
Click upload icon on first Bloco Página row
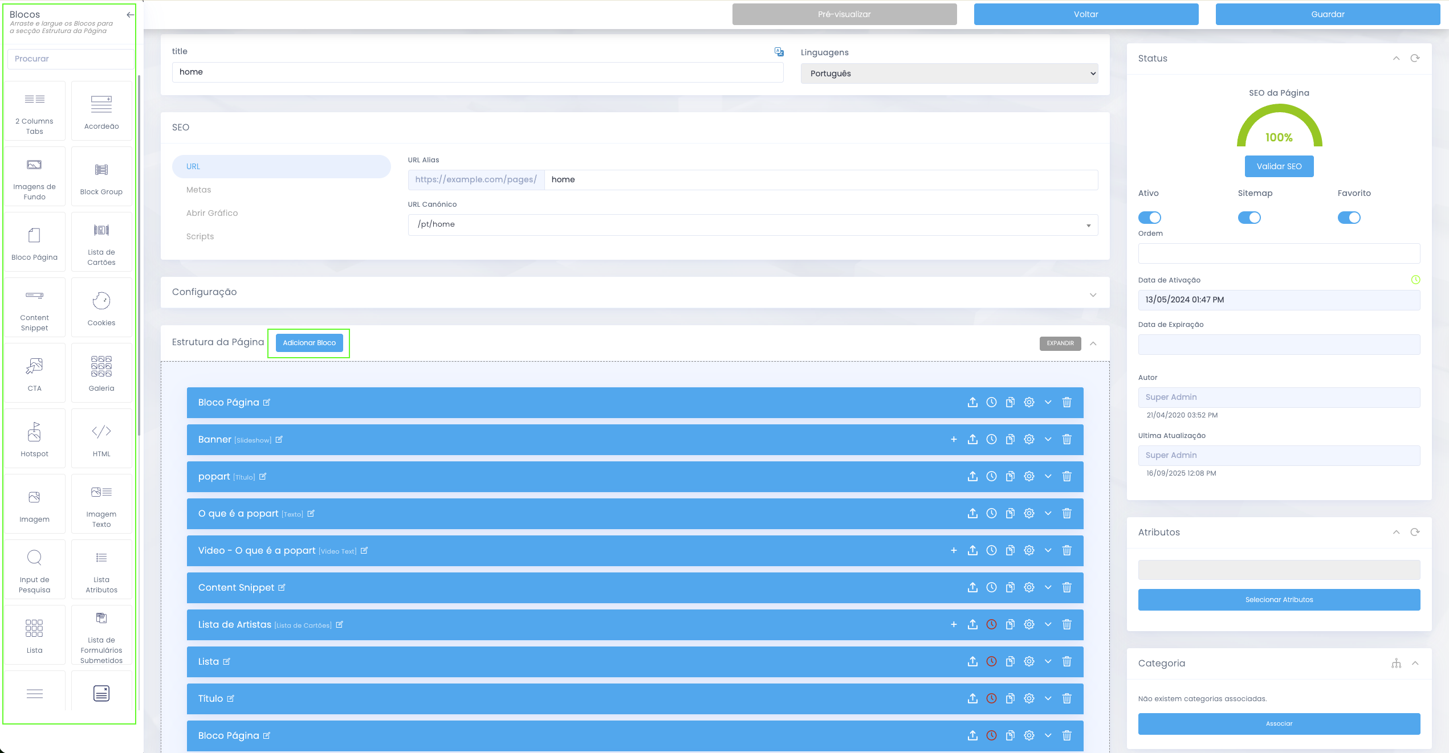point(972,403)
